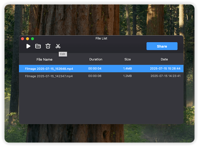Sort by the Date column header
The height and width of the screenshot is (147, 199).
coord(164,59)
